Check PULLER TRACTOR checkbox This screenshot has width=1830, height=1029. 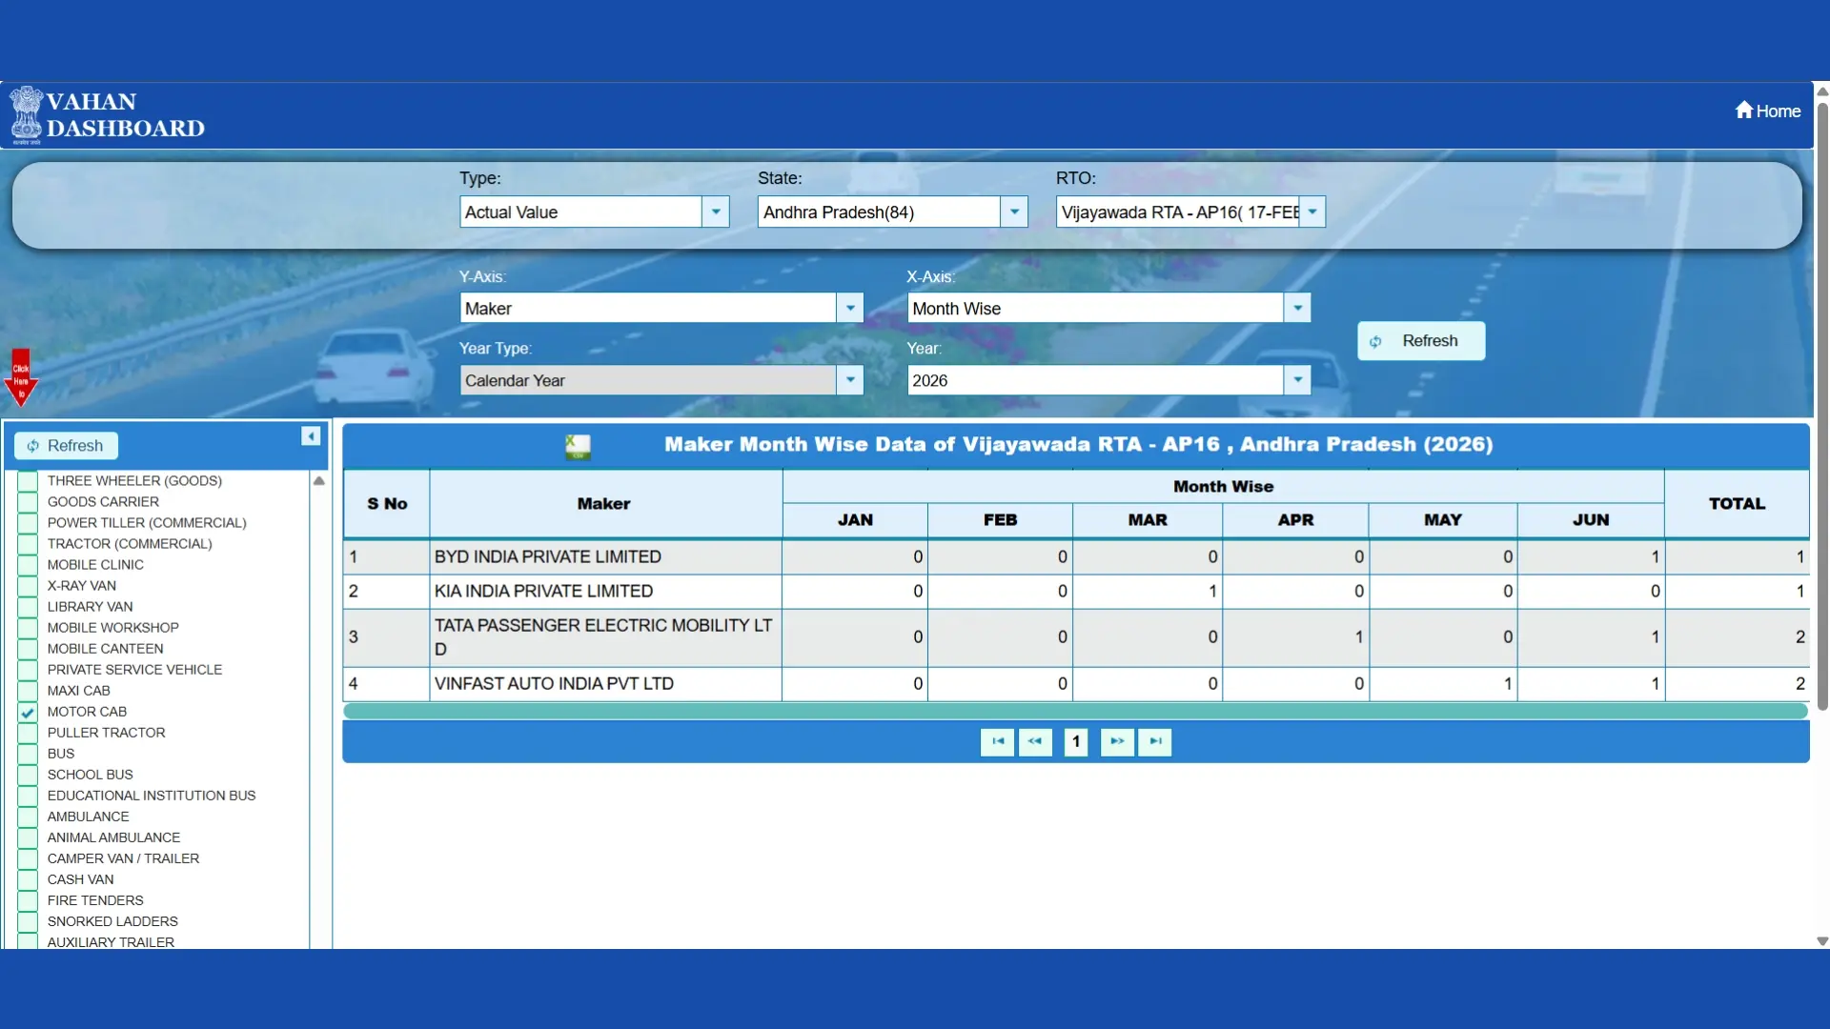coord(28,733)
